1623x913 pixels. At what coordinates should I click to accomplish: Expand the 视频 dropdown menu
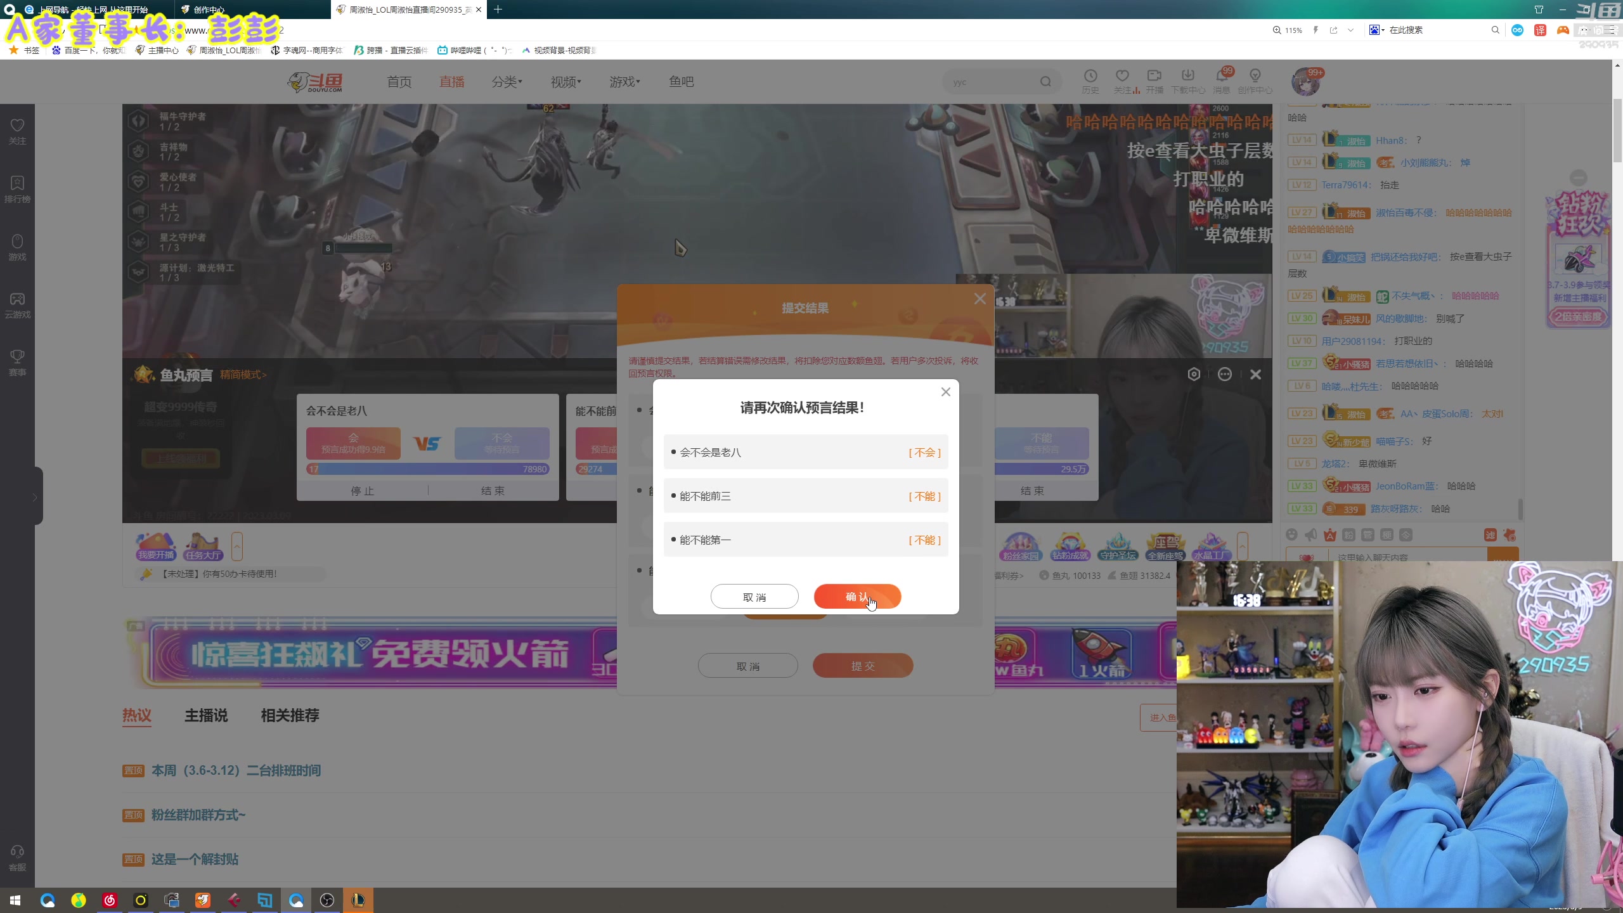tap(566, 82)
